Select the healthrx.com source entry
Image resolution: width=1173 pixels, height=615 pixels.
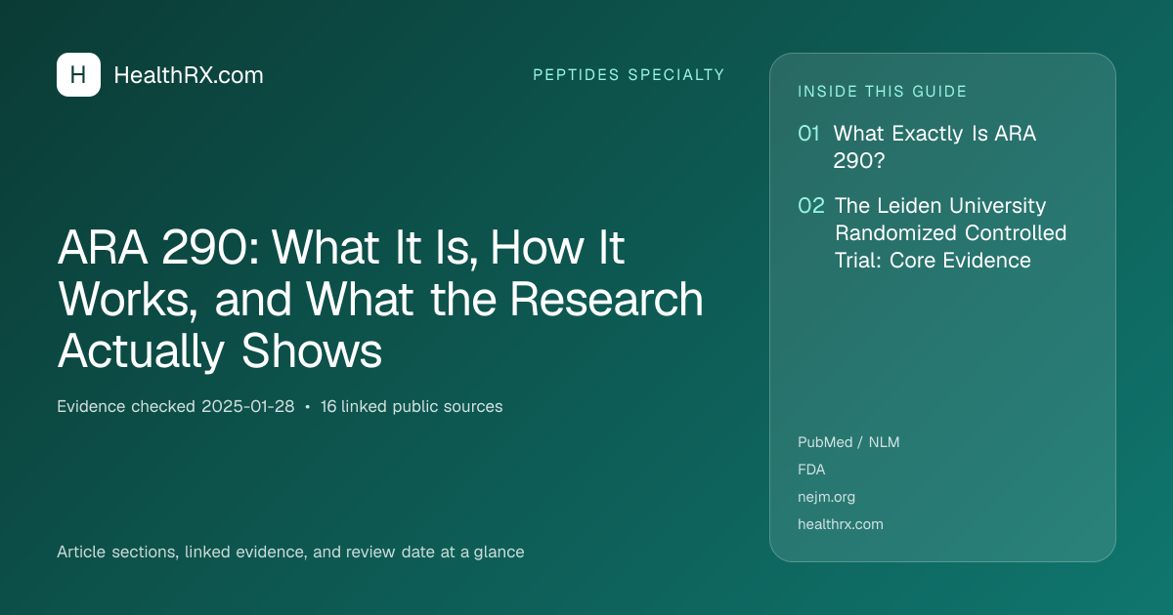click(841, 524)
